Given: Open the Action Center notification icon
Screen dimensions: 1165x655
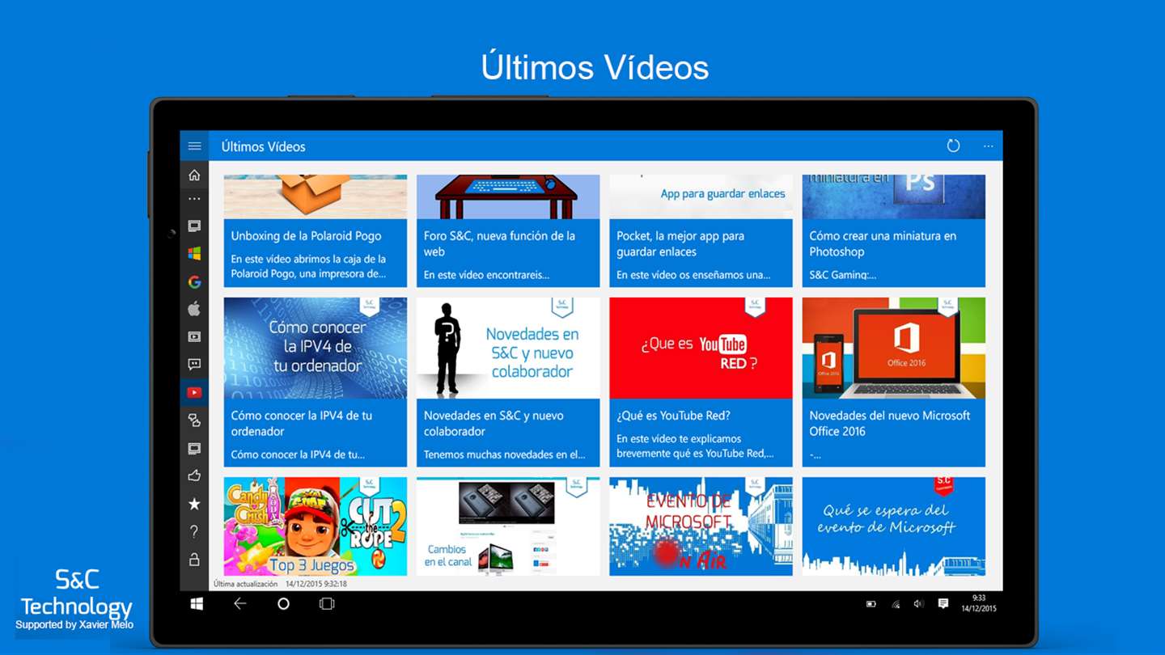Looking at the screenshot, I should pos(943,604).
